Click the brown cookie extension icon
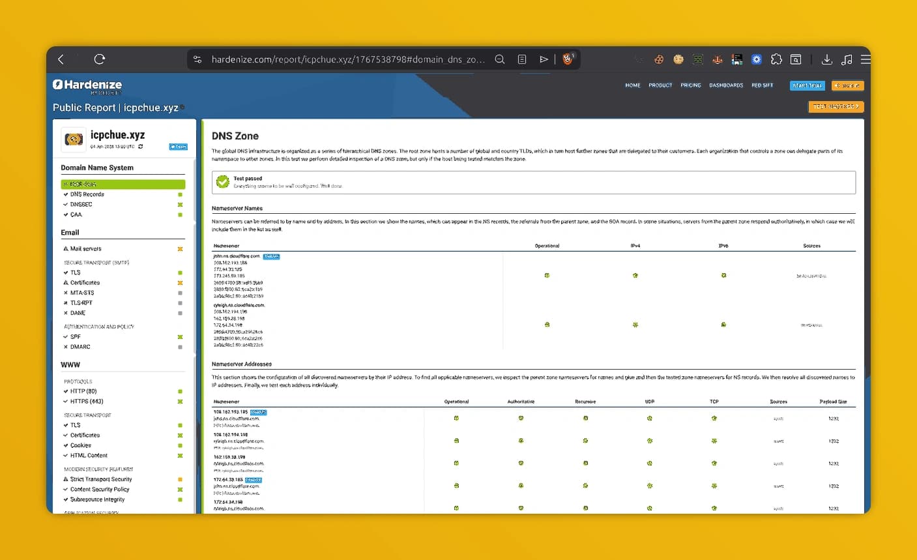The width and height of the screenshot is (917, 560). pos(659,59)
